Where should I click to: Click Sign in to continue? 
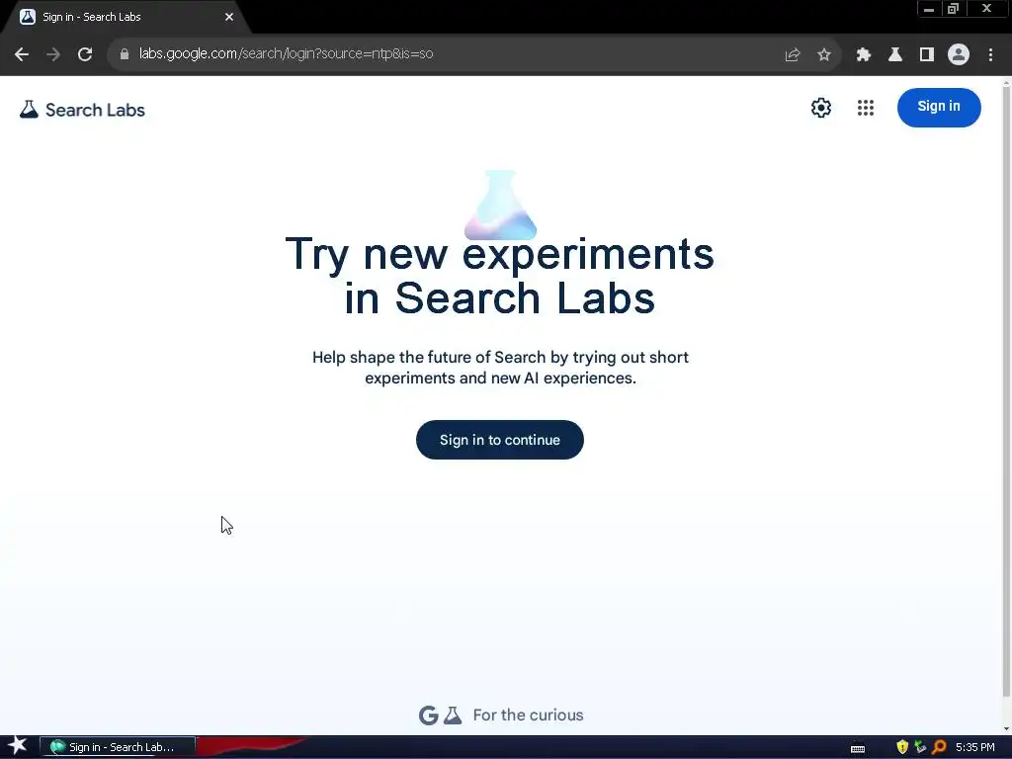pos(499,440)
